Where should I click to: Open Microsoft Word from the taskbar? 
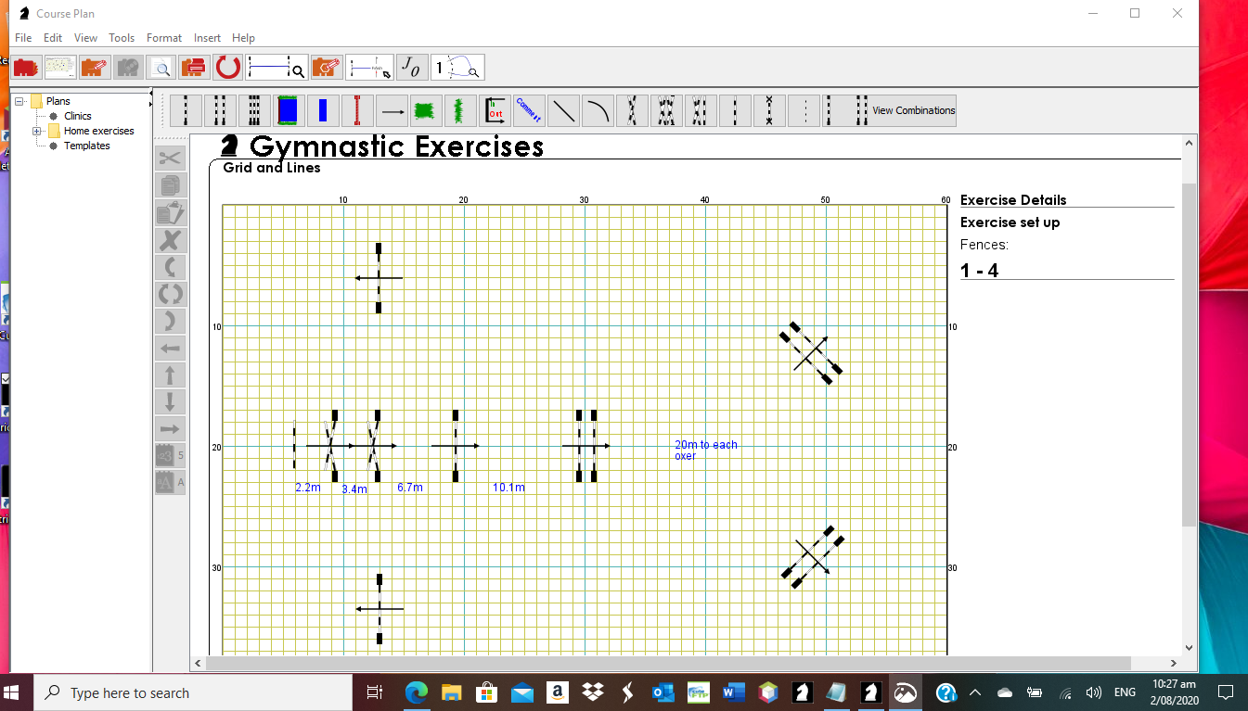click(733, 692)
